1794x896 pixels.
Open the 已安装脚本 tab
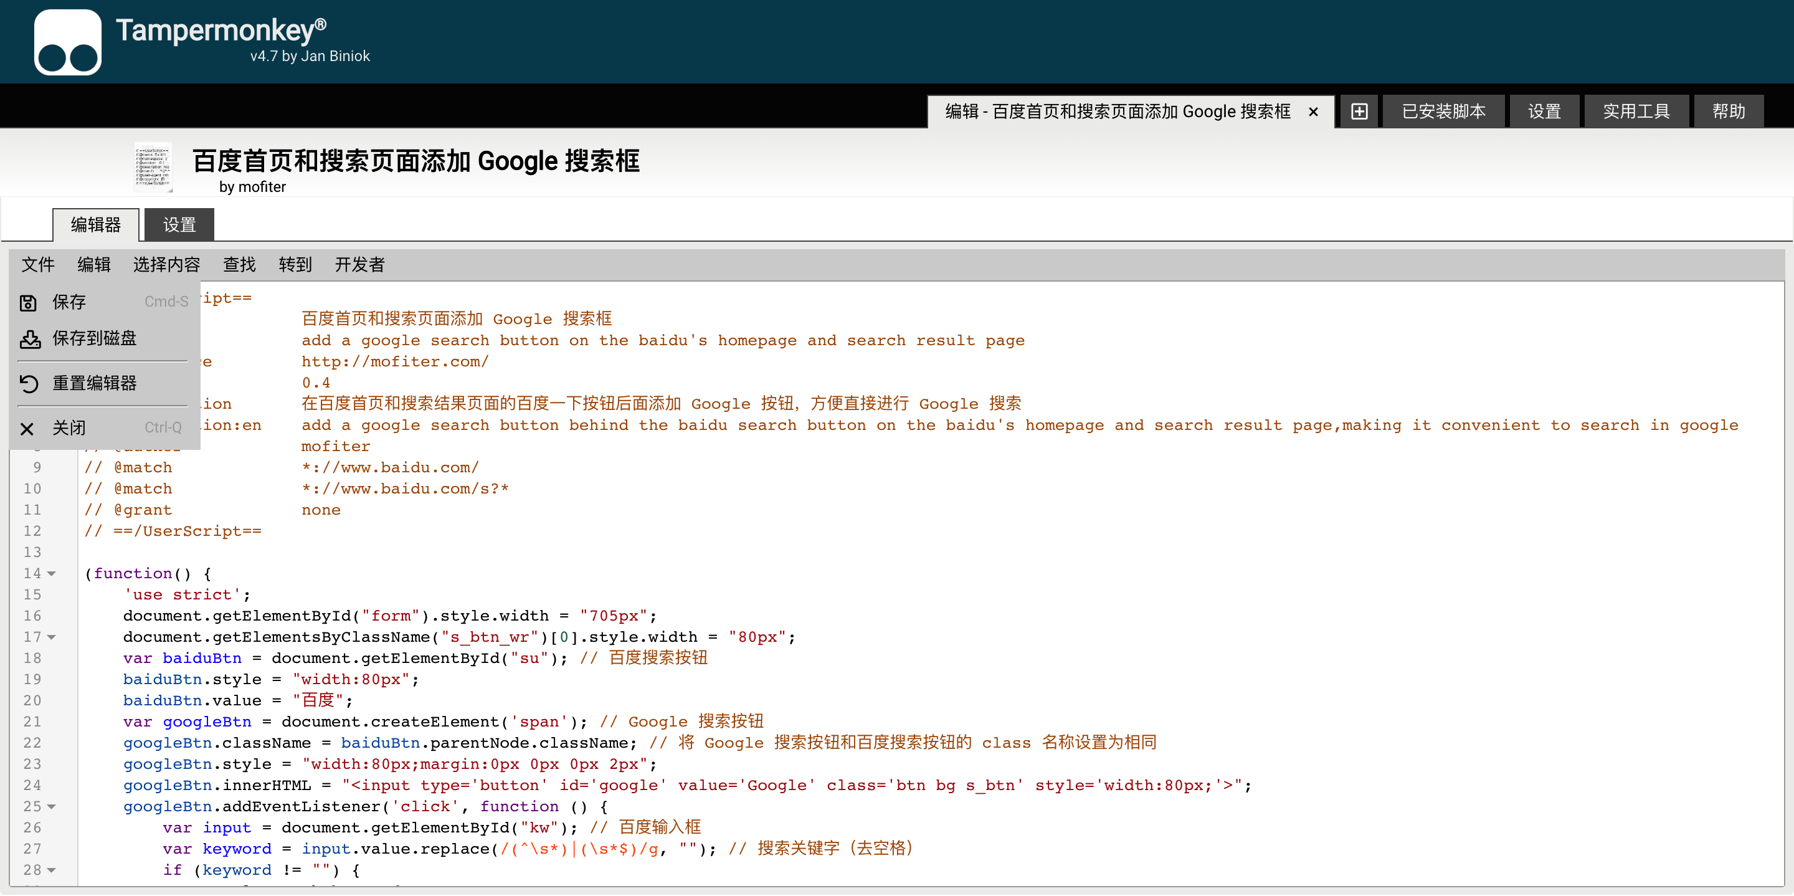coord(1444,112)
